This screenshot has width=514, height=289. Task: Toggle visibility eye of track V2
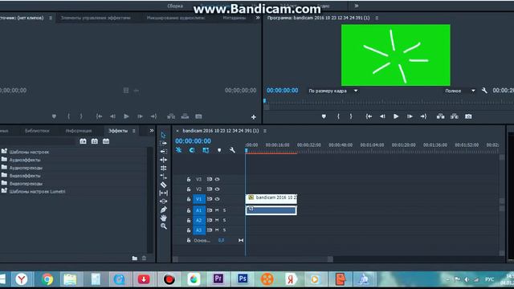tap(217, 189)
